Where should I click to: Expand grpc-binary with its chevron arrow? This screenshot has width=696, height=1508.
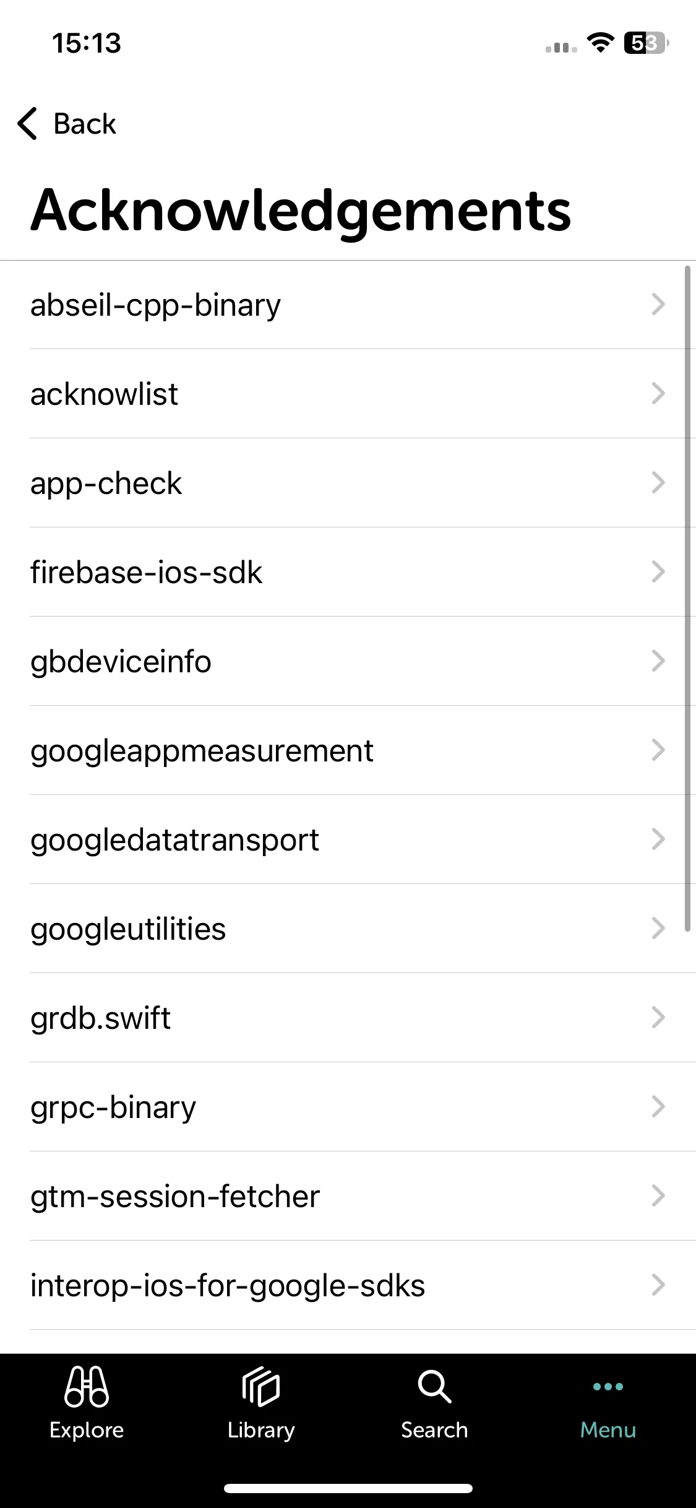click(x=658, y=1107)
